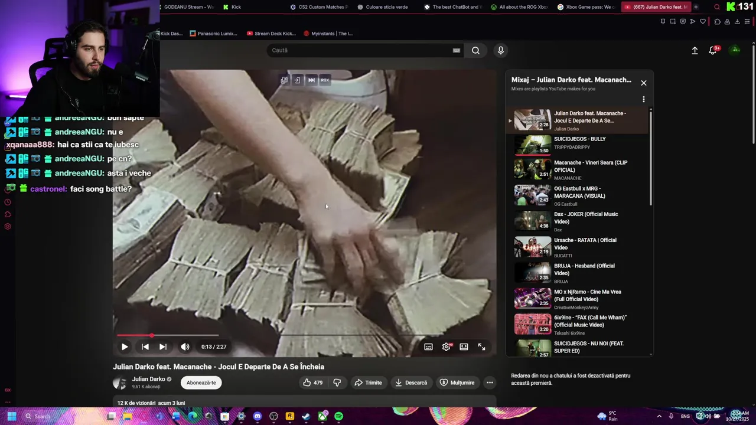This screenshot has height=425, width=756.
Task: Click the browser snapshot toolbar icon
Action: point(673,21)
